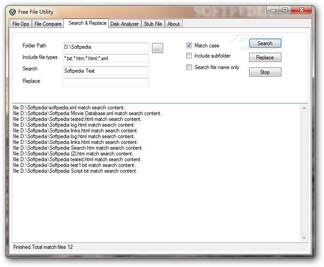Click the results scrollbar up arrow
This screenshot has height=267, width=324.
point(304,108)
